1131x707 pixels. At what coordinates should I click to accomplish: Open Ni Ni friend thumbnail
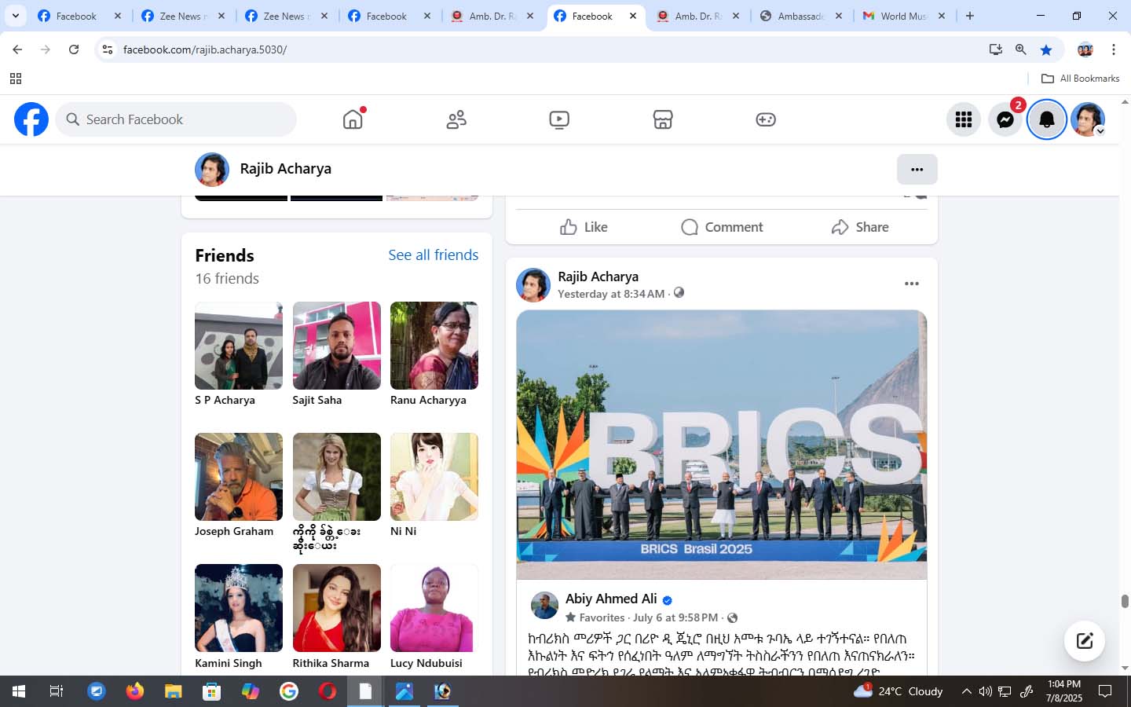coord(434,477)
